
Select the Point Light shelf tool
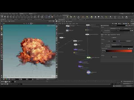tap(67, 17)
